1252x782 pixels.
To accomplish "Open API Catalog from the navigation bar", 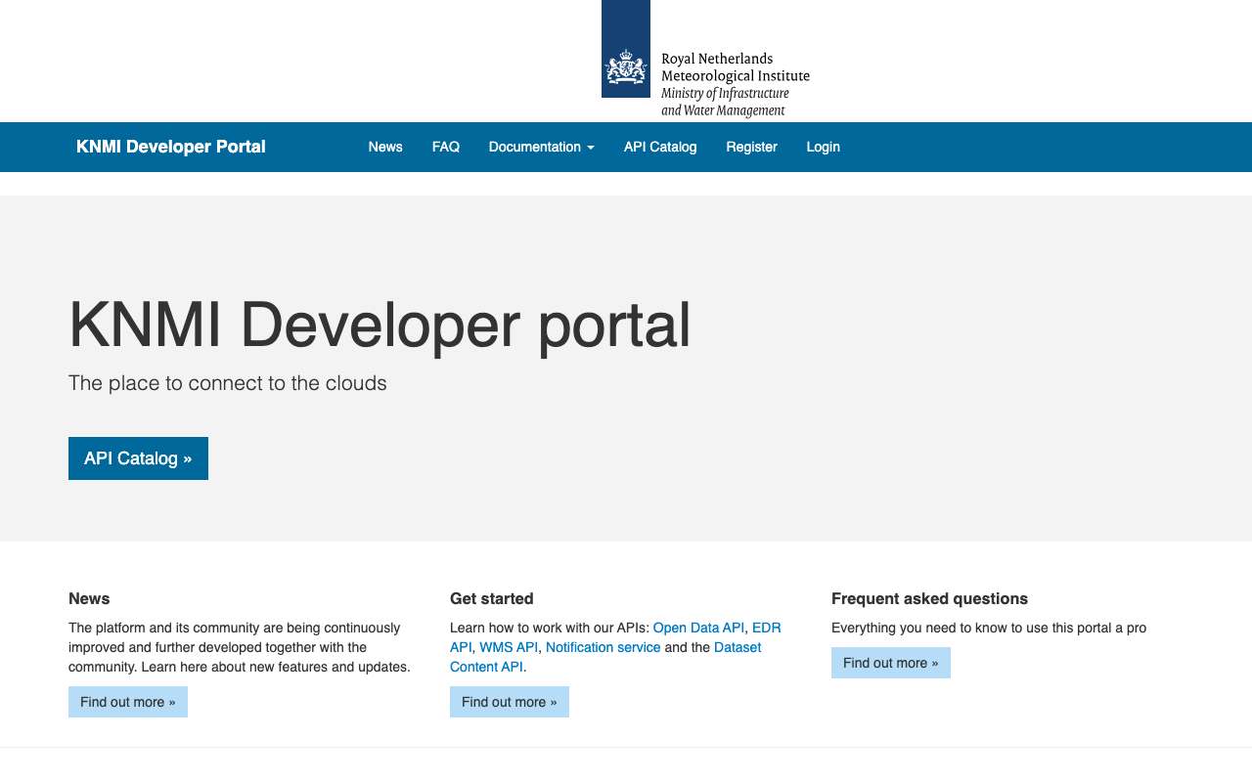I will tap(660, 147).
